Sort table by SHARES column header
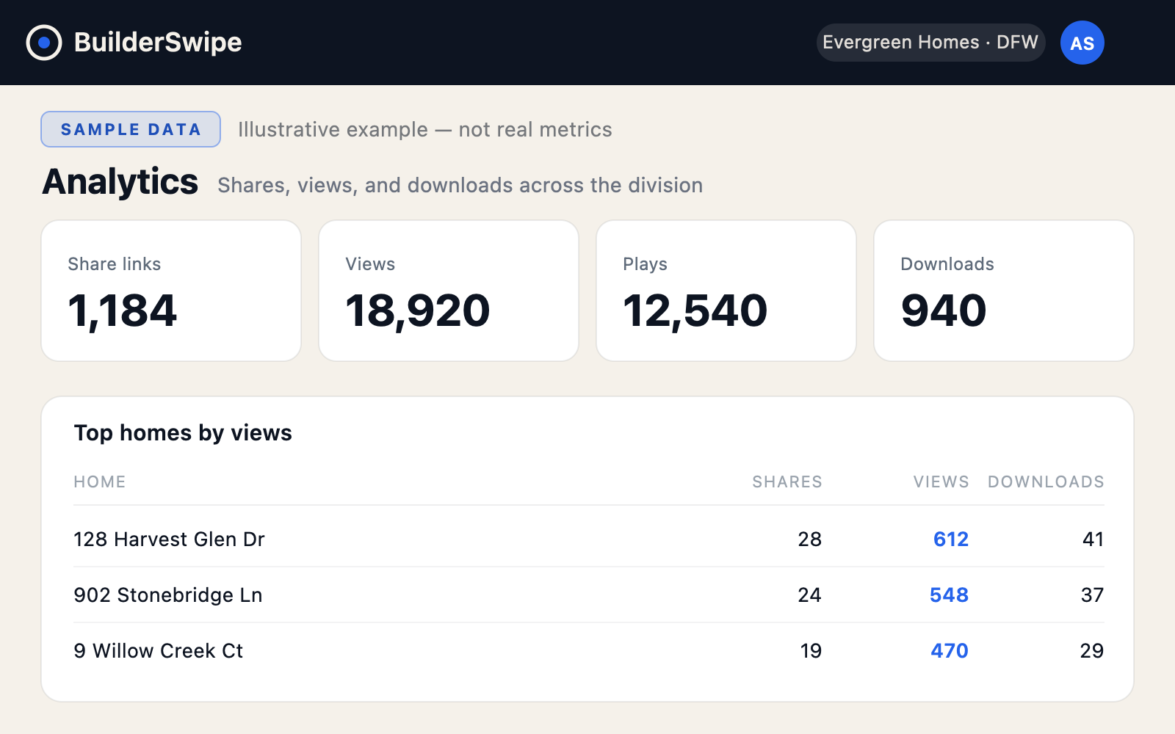Screen dimensions: 1175x734 (787, 482)
